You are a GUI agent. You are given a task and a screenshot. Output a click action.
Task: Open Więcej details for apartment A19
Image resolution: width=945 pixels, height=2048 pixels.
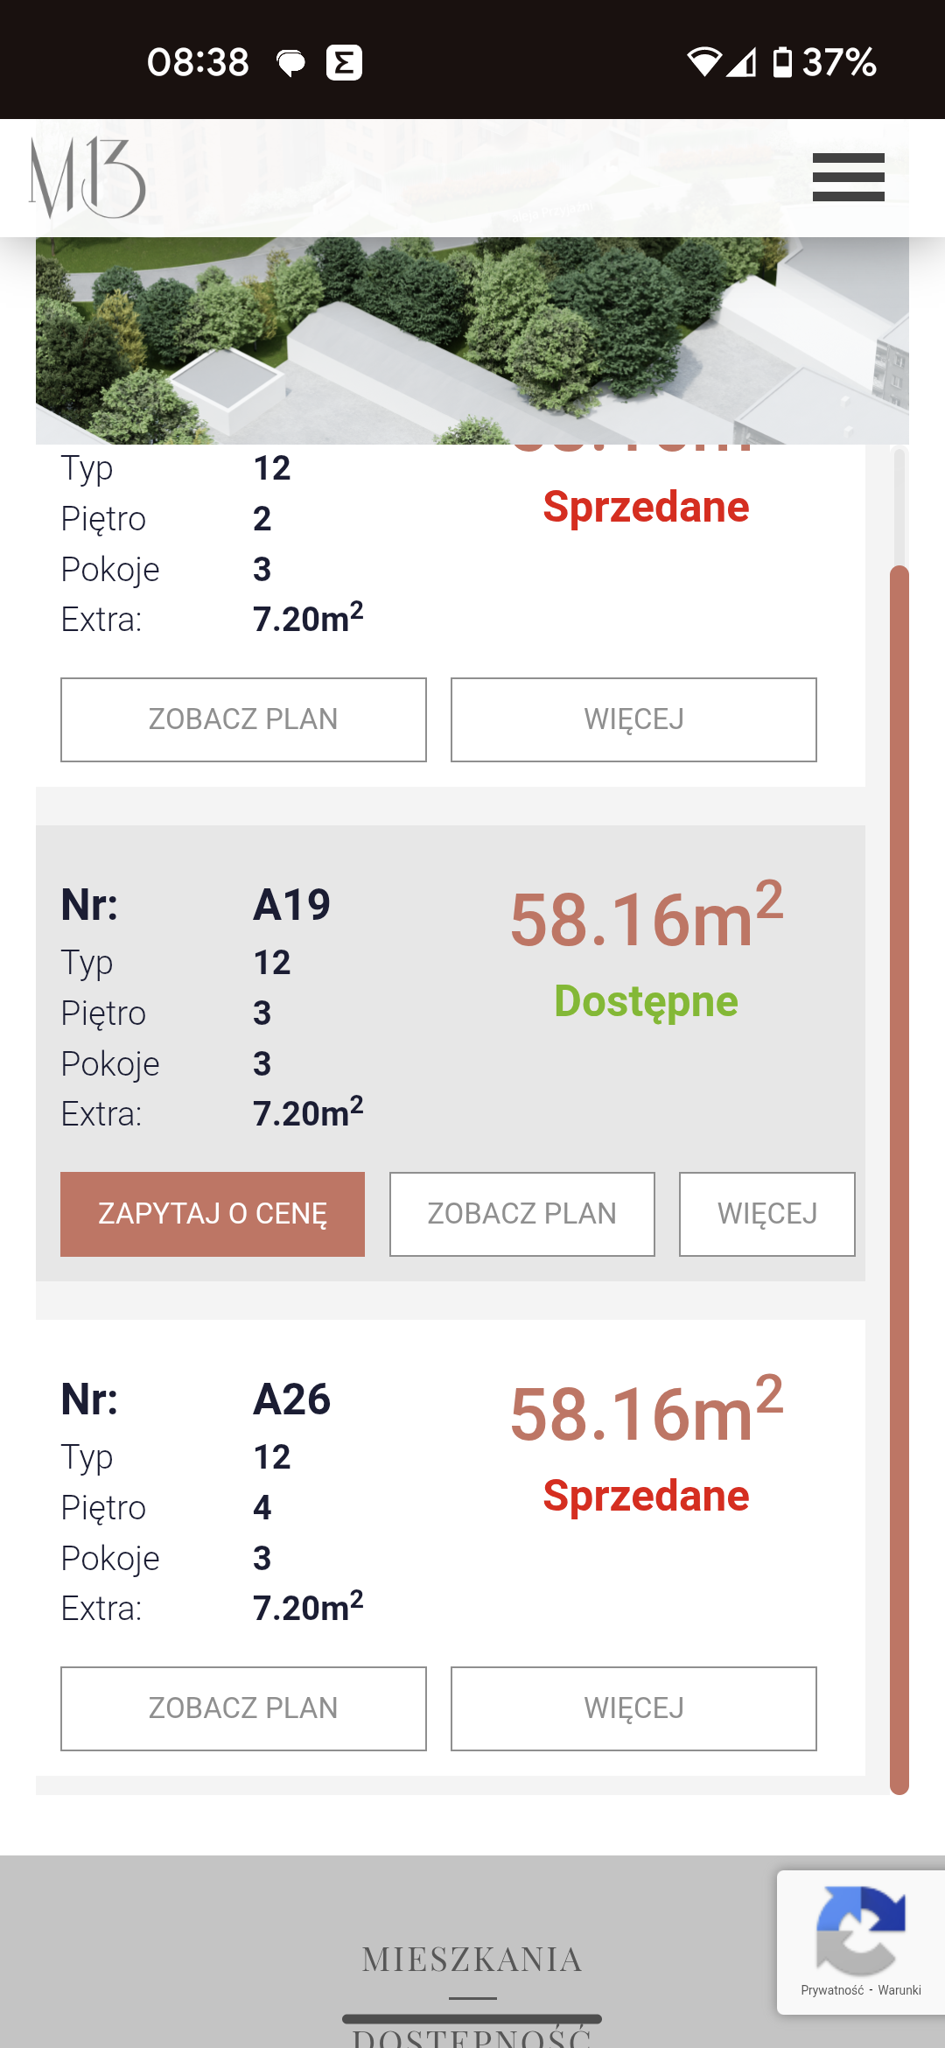(x=766, y=1214)
